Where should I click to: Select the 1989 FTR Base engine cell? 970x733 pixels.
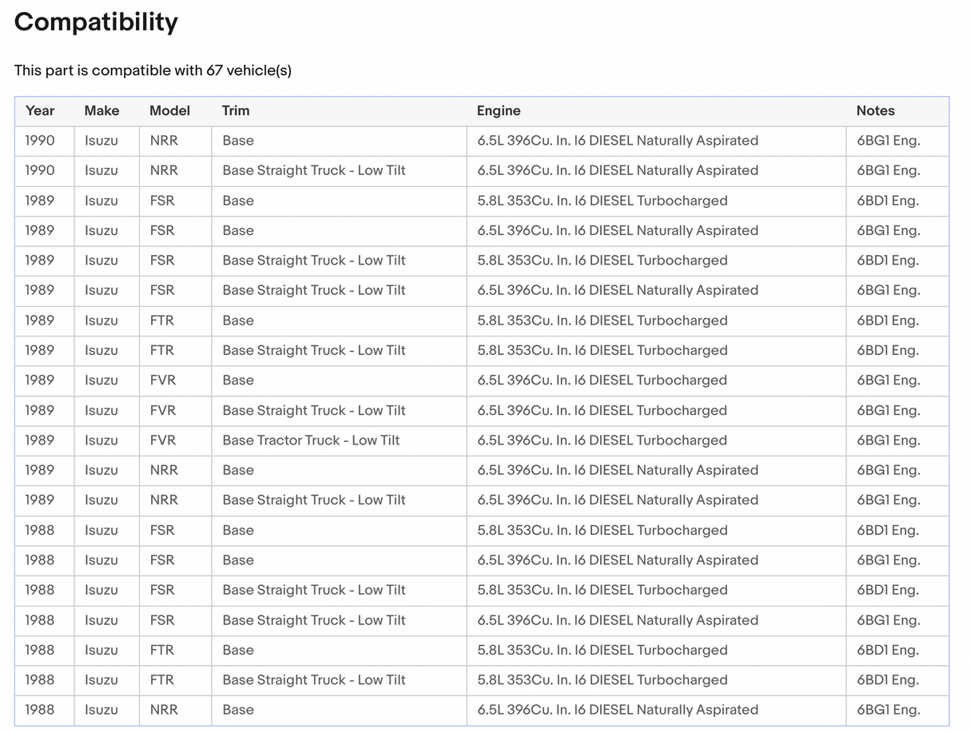602,321
